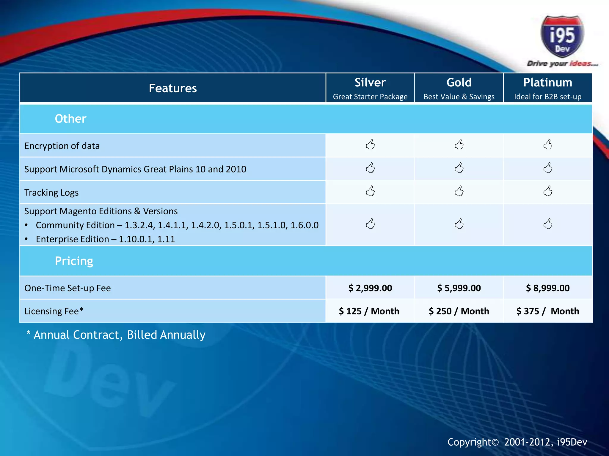
Task: Click Gold thumbs-up for Magento Editions row
Action: click(459, 224)
